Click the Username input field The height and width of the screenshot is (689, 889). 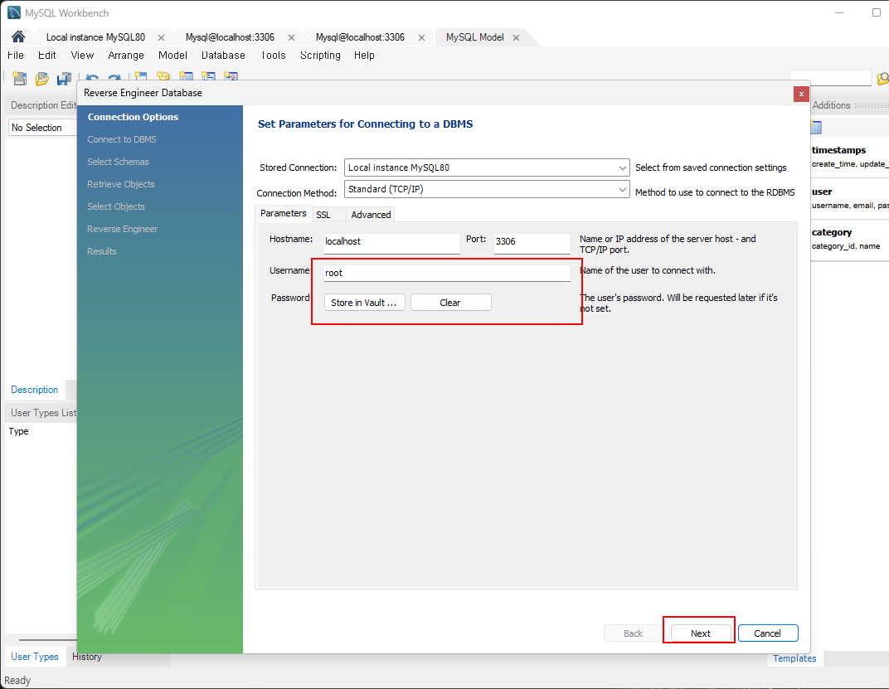(447, 274)
